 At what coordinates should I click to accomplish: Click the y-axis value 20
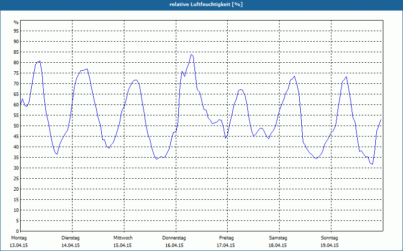pos(16,189)
